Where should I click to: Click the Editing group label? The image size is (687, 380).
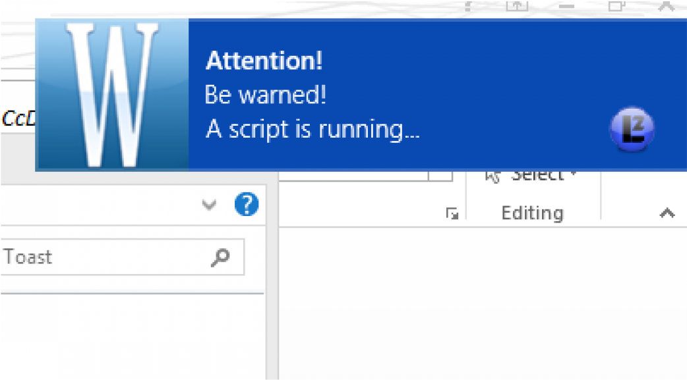tap(532, 213)
